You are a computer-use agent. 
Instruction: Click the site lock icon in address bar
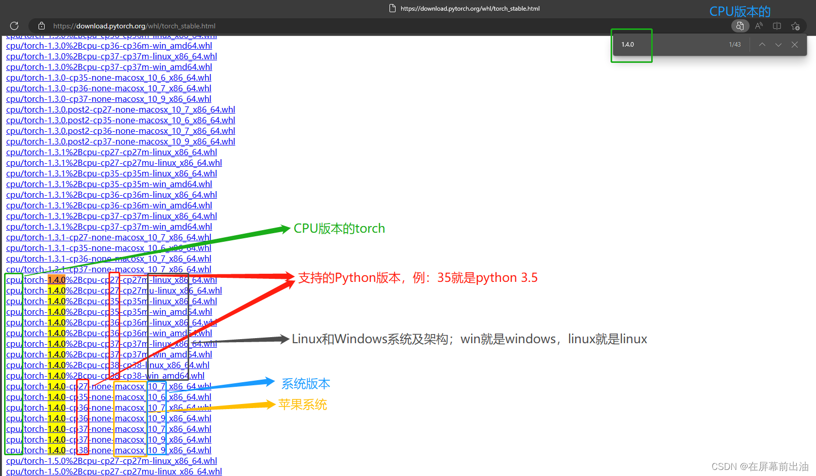click(x=42, y=26)
